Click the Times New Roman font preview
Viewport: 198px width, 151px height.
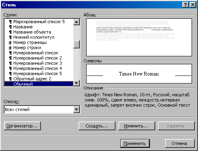(139, 74)
